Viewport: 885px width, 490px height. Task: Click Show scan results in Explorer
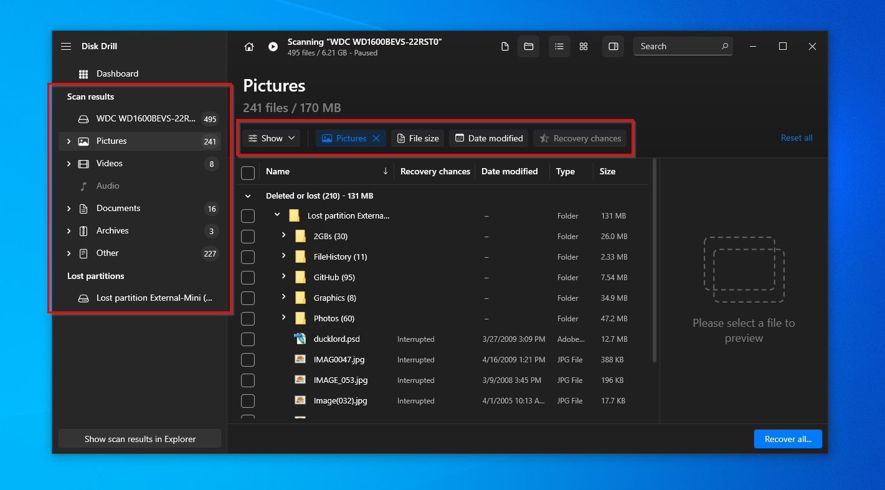(x=140, y=439)
